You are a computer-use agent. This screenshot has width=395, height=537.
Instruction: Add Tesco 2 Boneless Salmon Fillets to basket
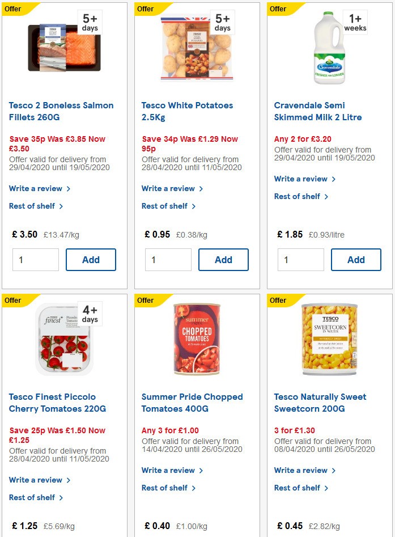point(91,260)
